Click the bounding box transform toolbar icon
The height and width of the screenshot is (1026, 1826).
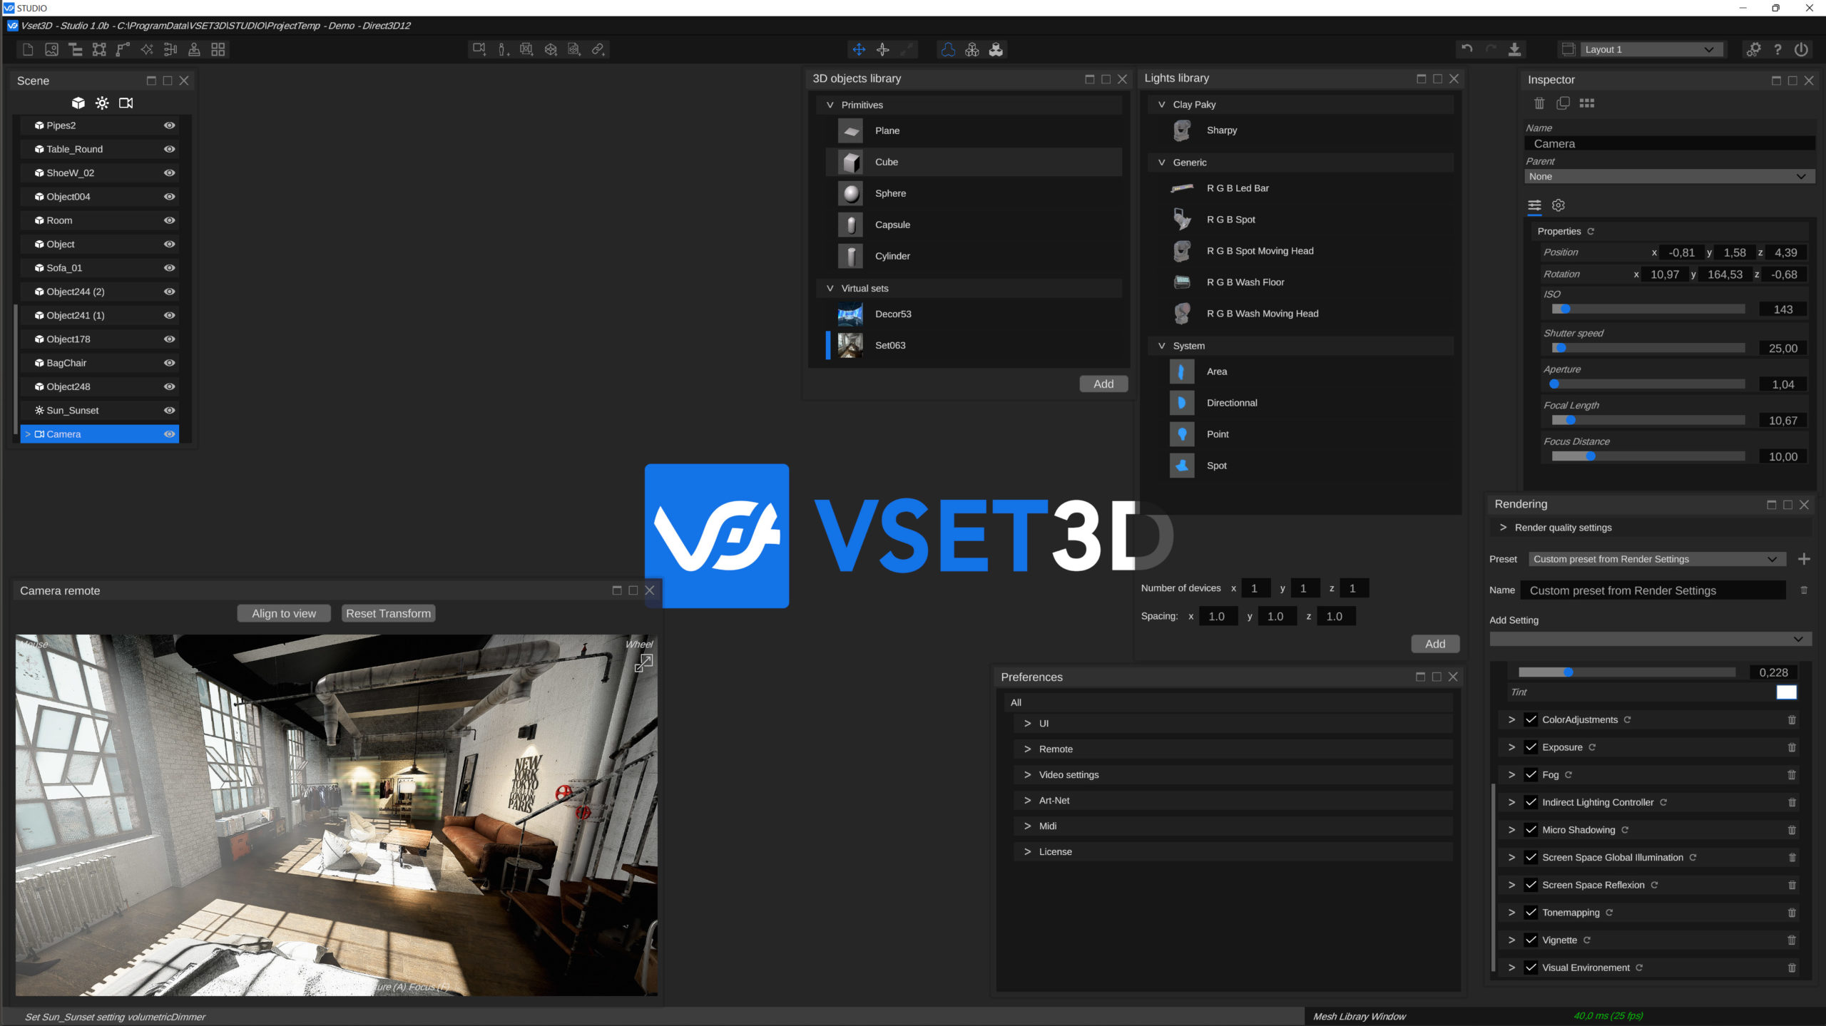click(99, 49)
